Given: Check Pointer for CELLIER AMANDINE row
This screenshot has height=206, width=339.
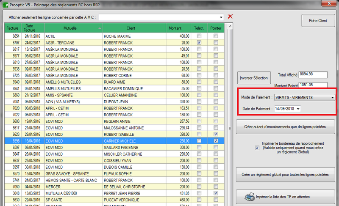Looking at the screenshot, I should pyautogui.click(x=216, y=95).
